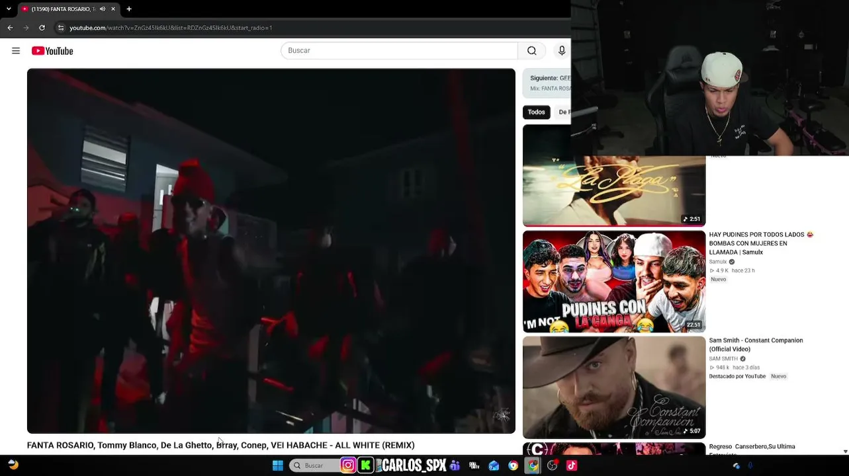Open a new browser tab
Image resolution: width=849 pixels, height=476 pixels.
(129, 9)
